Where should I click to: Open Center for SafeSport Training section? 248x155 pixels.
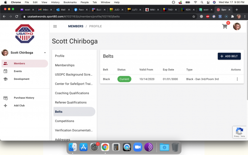74,84
